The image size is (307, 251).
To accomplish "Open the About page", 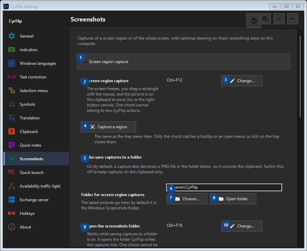I will (x=36, y=227).
